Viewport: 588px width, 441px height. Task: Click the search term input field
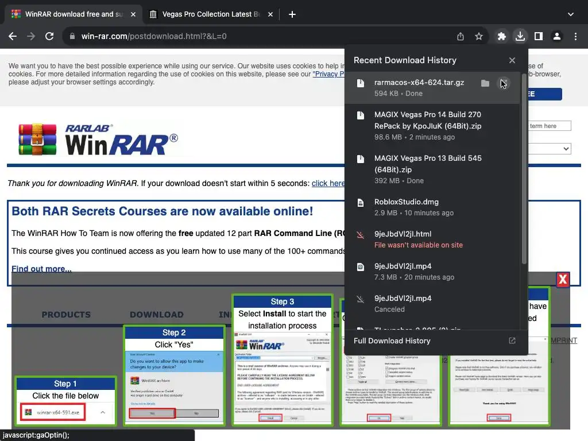550,126
